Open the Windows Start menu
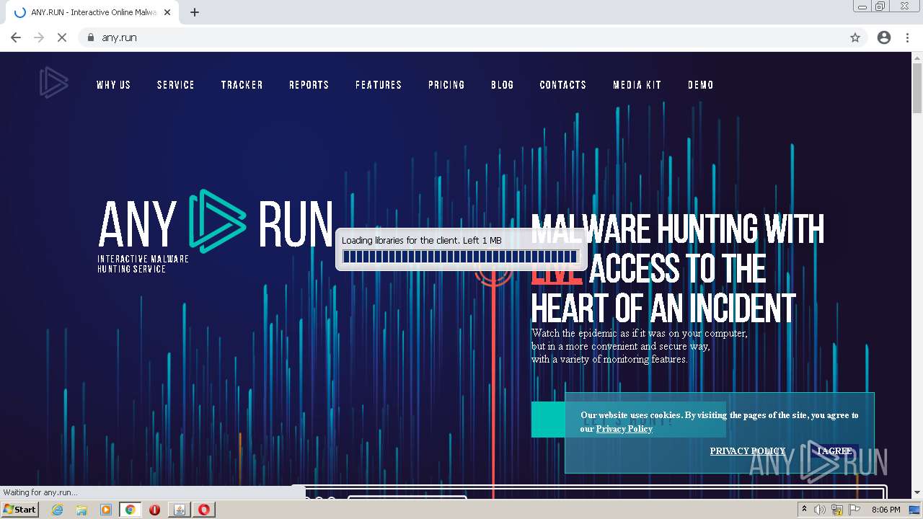 [x=20, y=510]
